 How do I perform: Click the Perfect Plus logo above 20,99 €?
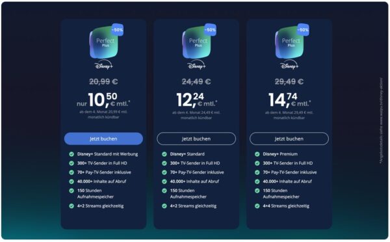coord(104,42)
